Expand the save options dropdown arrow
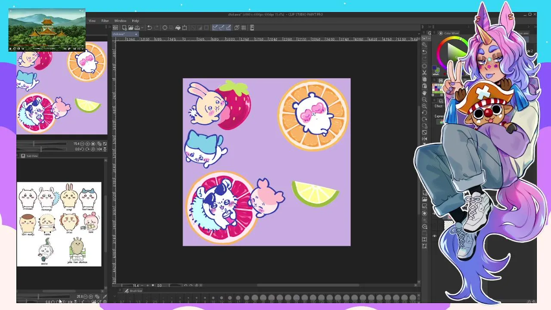Viewport: 551px width, 310px height. (142, 28)
